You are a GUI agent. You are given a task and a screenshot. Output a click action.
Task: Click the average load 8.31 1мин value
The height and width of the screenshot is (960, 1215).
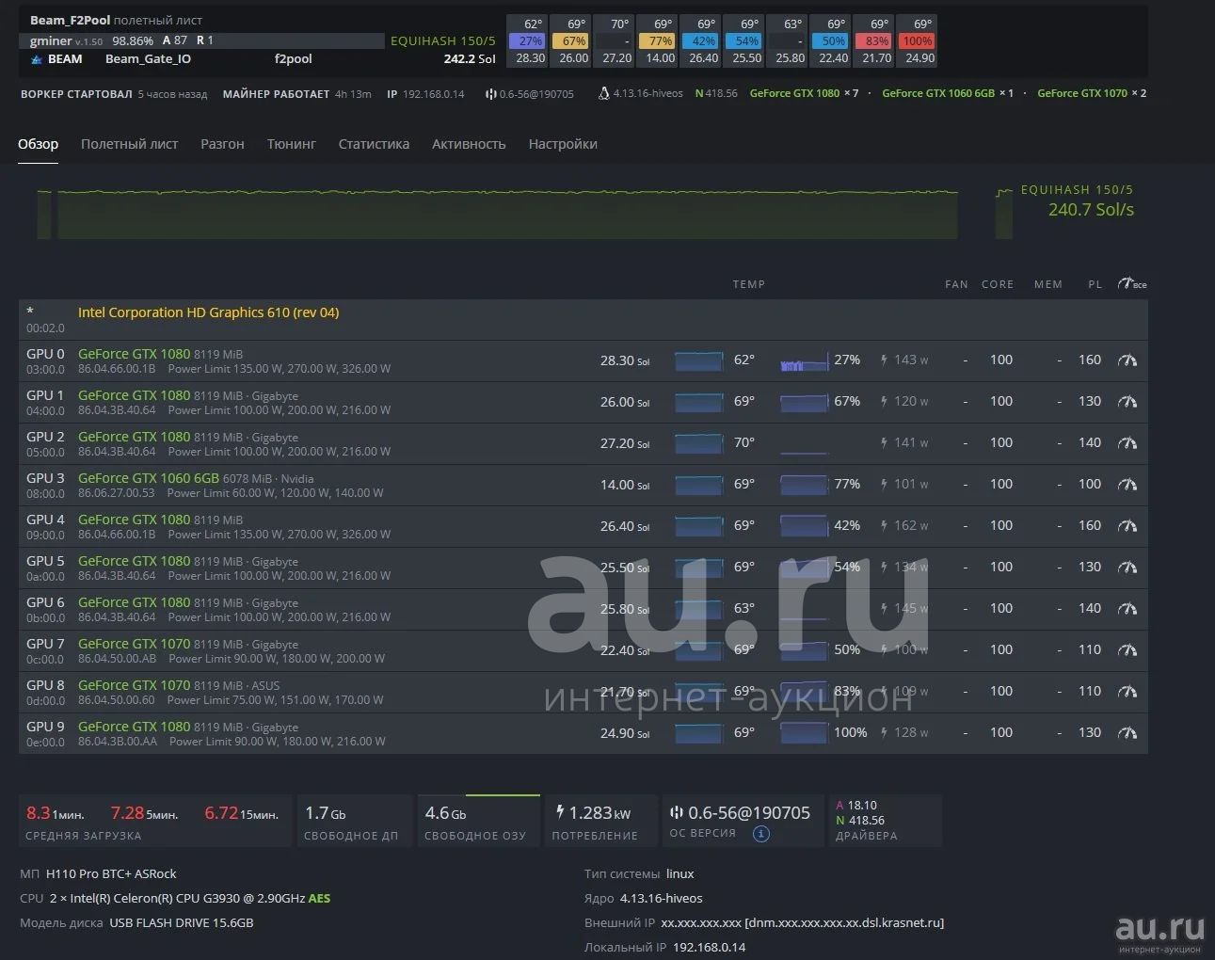tap(55, 813)
